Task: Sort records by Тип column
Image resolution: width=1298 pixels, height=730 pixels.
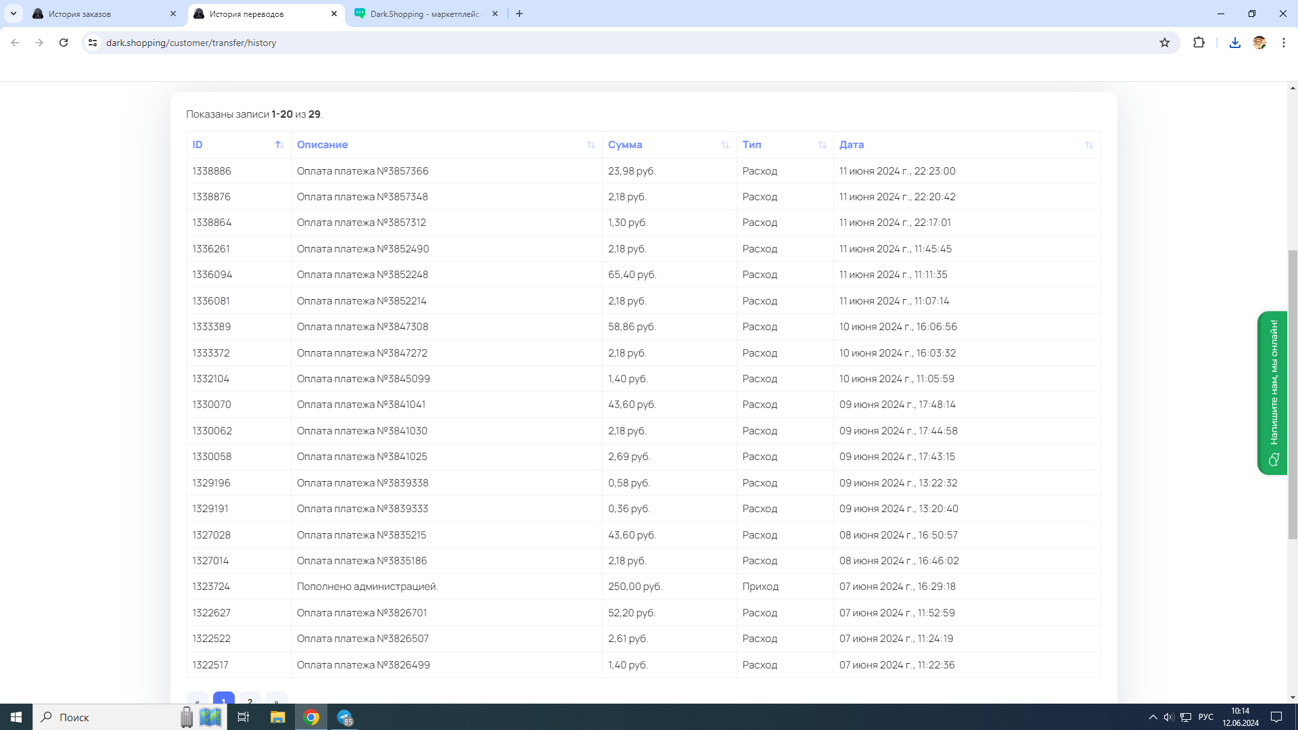Action: (x=821, y=145)
